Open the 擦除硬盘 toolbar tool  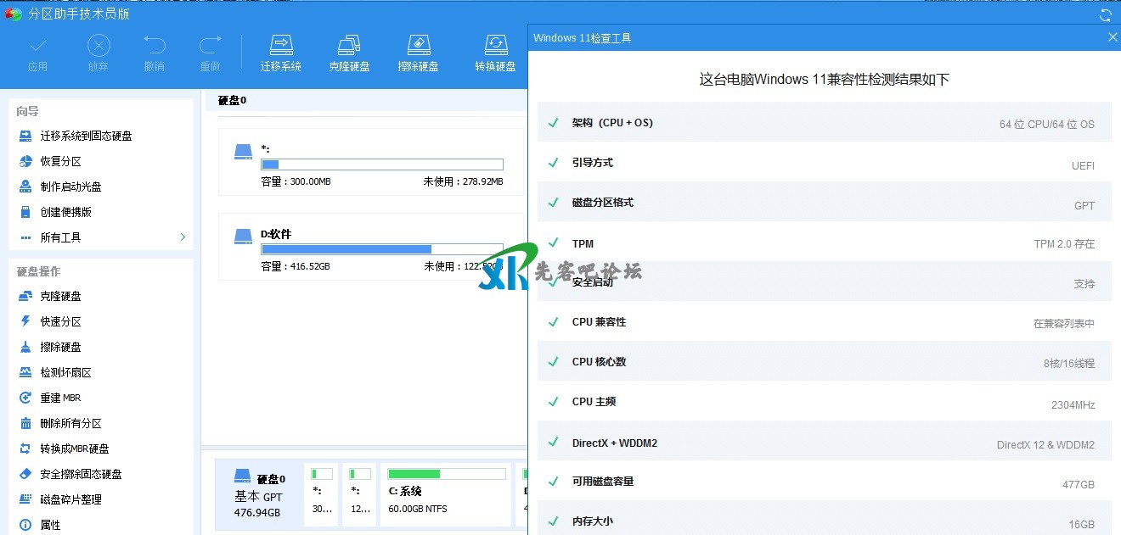pyautogui.click(x=418, y=45)
